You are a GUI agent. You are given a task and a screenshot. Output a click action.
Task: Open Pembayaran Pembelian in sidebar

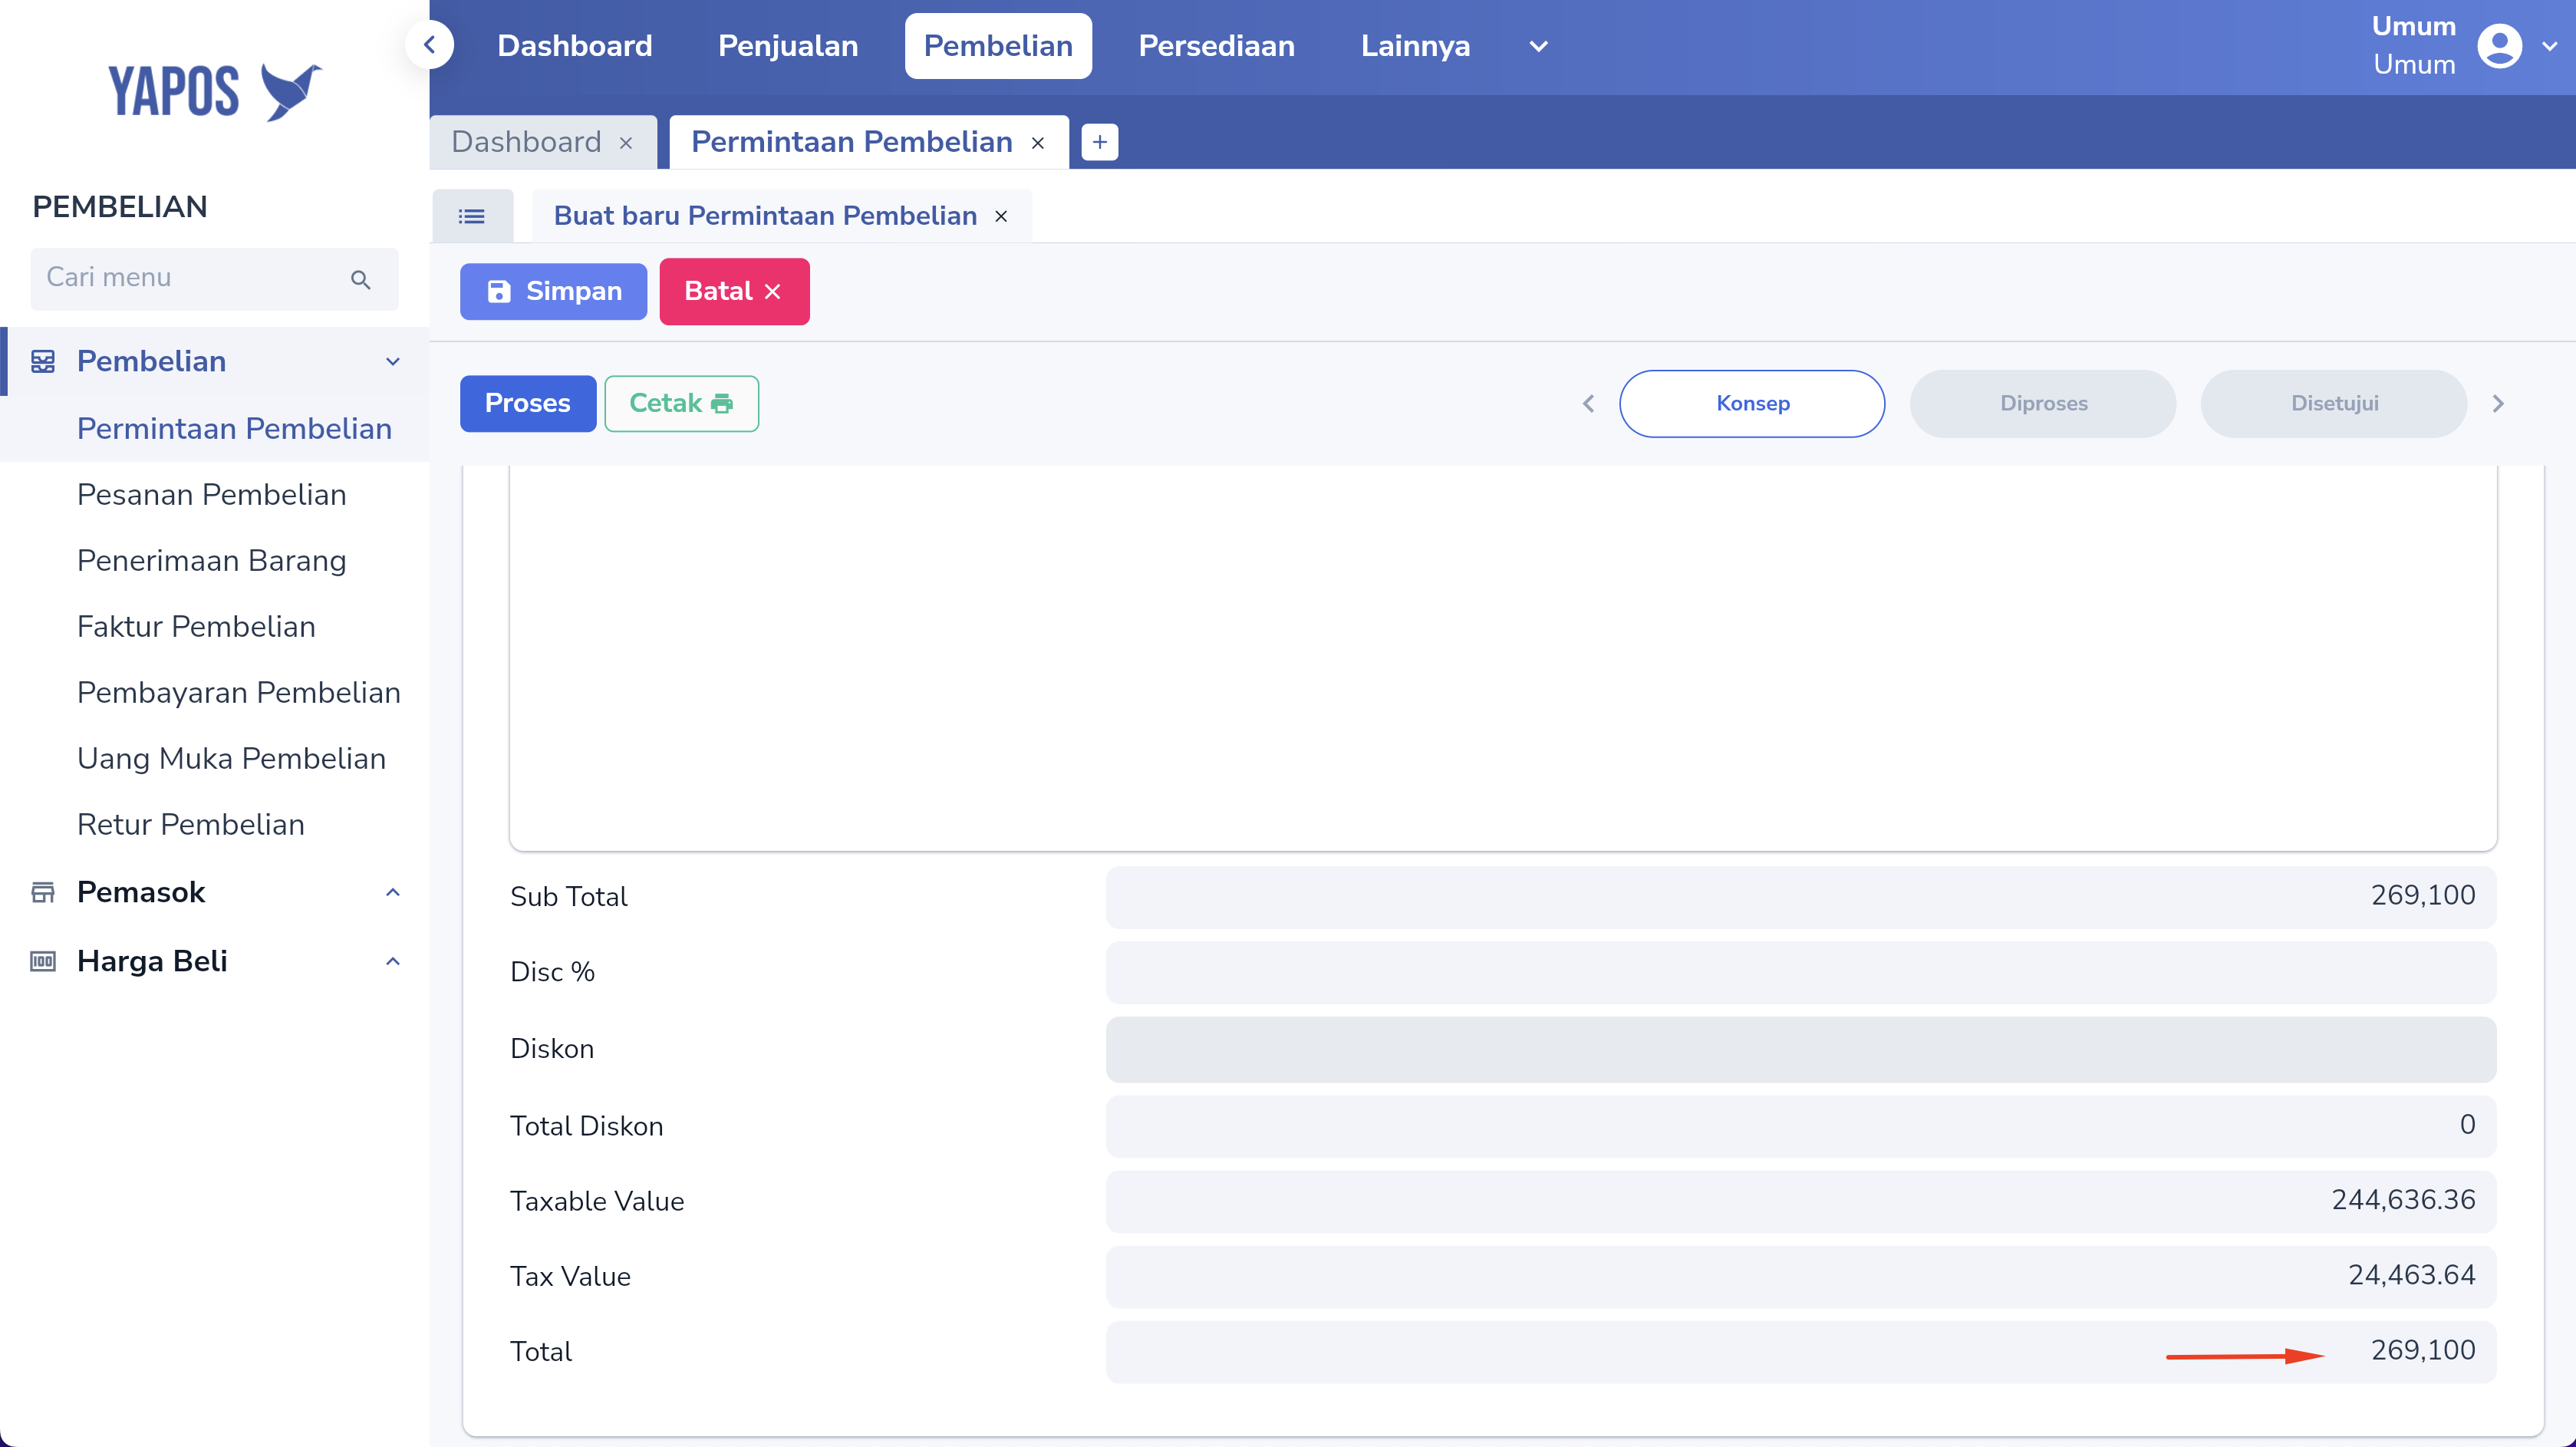click(239, 693)
